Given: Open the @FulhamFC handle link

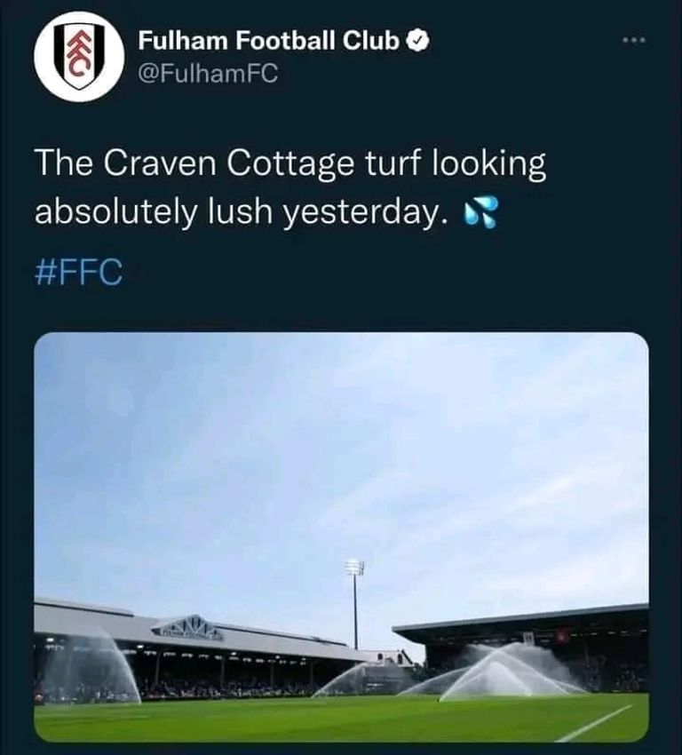Looking at the screenshot, I should click(x=208, y=75).
